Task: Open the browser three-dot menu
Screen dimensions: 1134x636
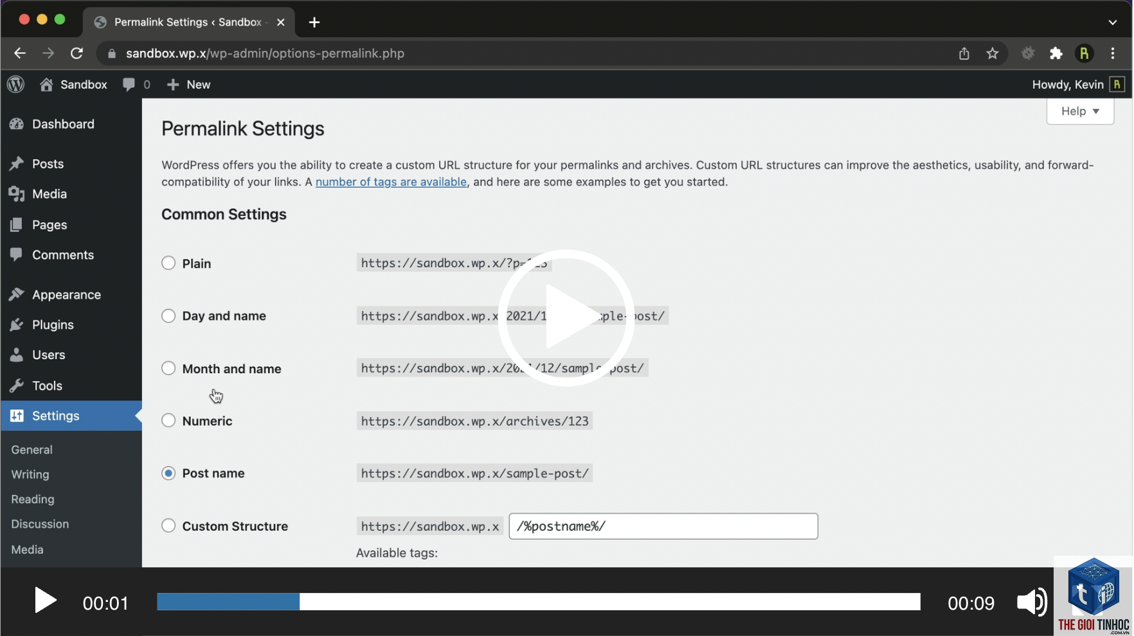Action: tap(1113, 53)
